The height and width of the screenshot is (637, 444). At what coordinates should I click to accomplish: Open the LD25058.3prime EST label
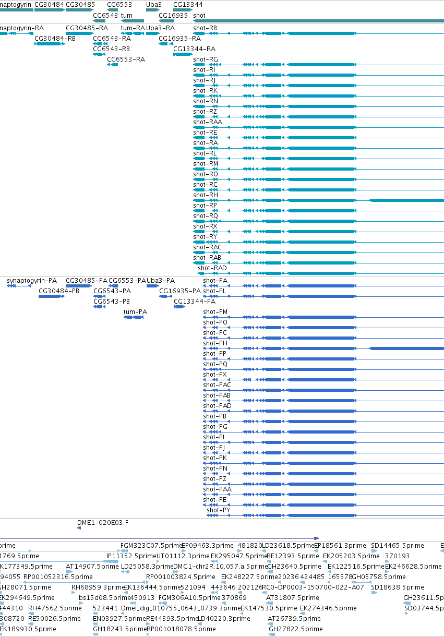(x=147, y=566)
